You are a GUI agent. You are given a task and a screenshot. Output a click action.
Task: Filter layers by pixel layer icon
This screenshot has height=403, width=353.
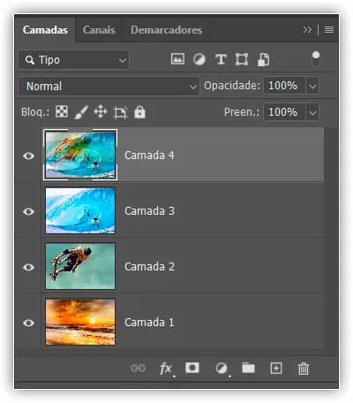pyautogui.click(x=177, y=59)
